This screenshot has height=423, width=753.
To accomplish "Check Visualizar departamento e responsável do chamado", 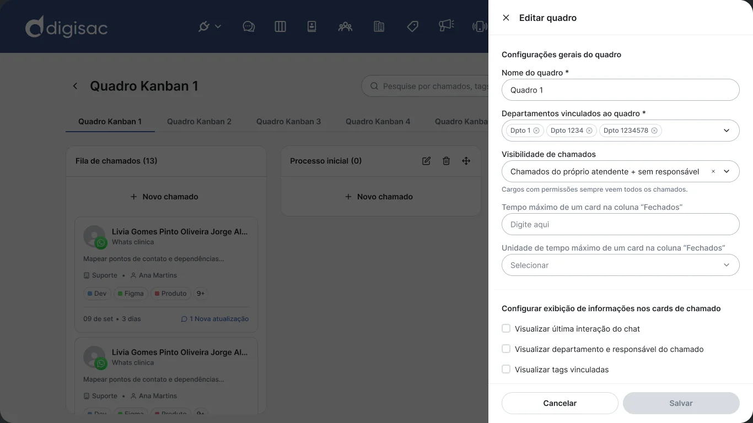I will coord(506,349).
